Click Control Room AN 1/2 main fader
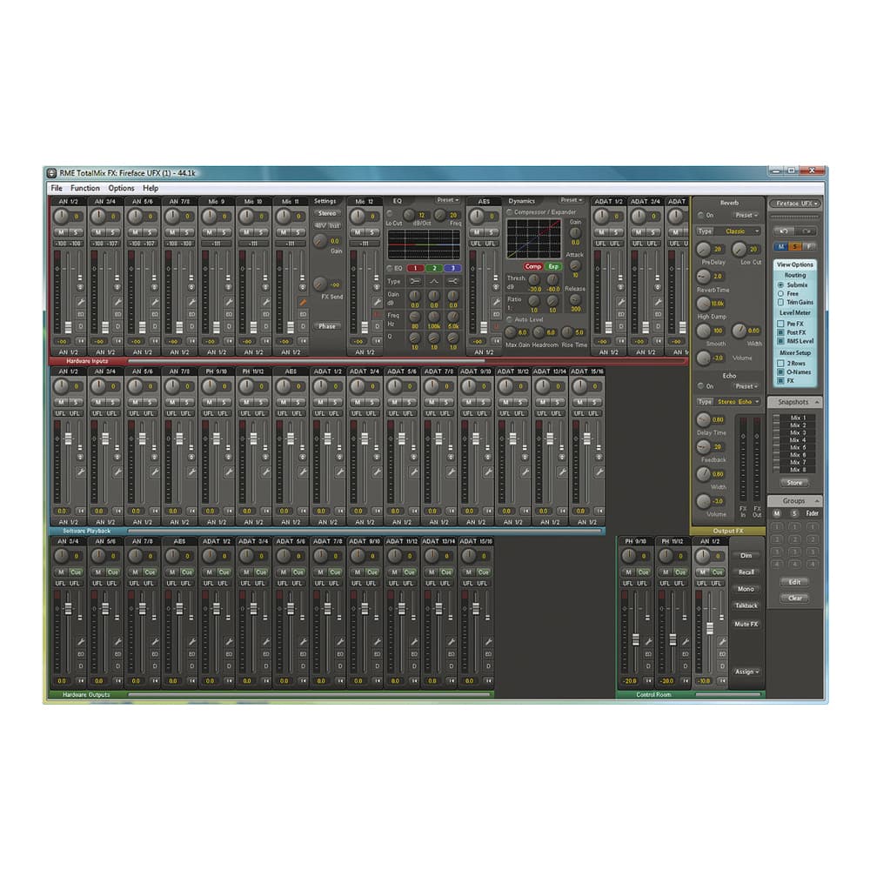 (710, 628)
